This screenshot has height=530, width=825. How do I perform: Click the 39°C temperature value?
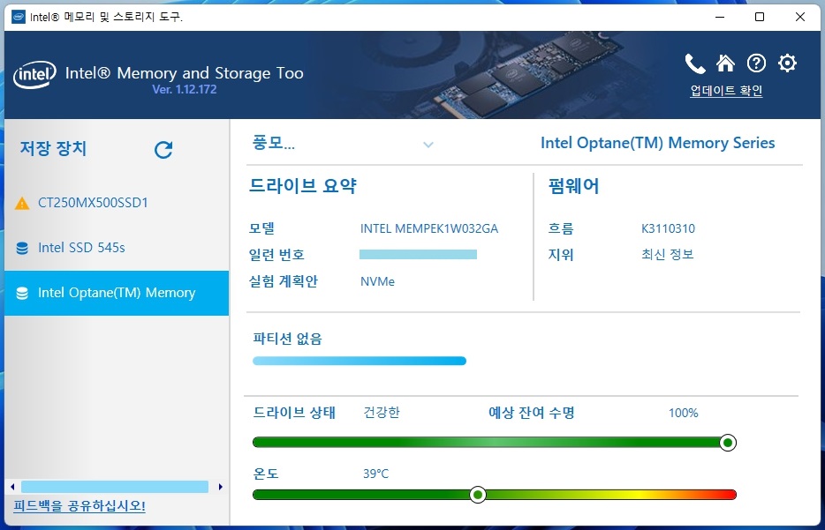375,474
